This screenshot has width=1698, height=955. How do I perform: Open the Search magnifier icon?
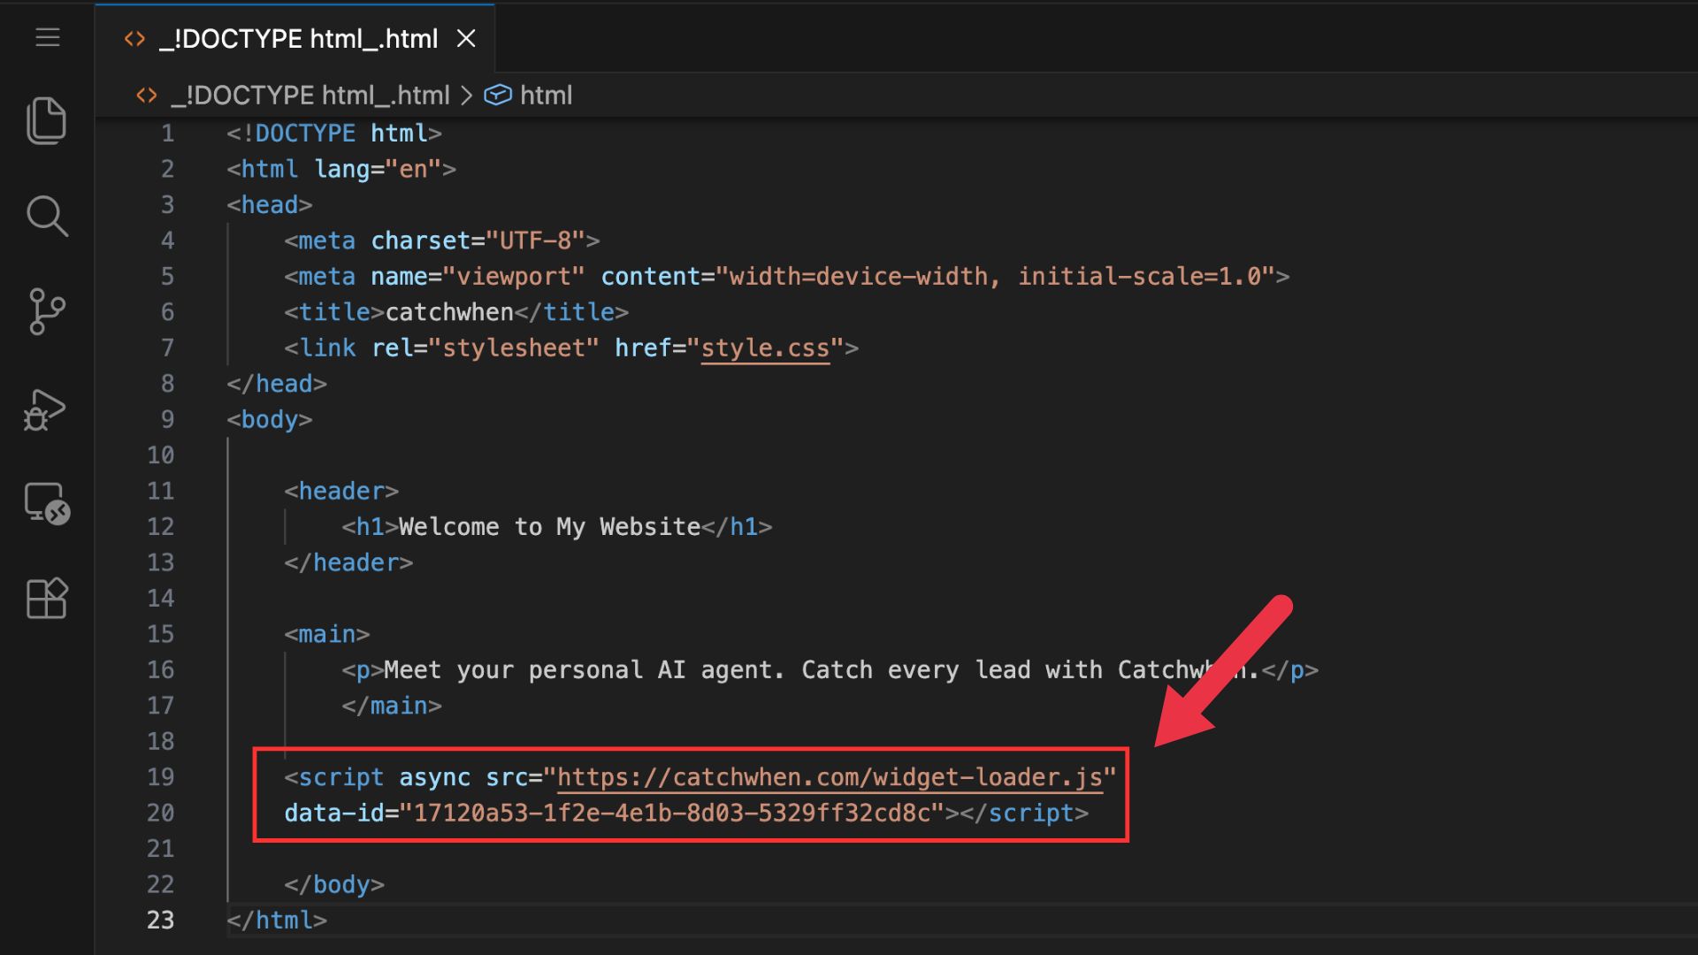(x=47, y=217)
